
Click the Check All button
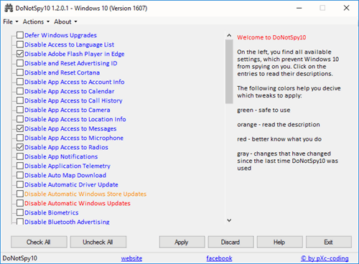[39, 242]
